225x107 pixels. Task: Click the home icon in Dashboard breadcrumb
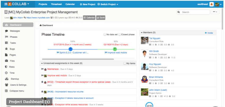[x=41, y=25]
